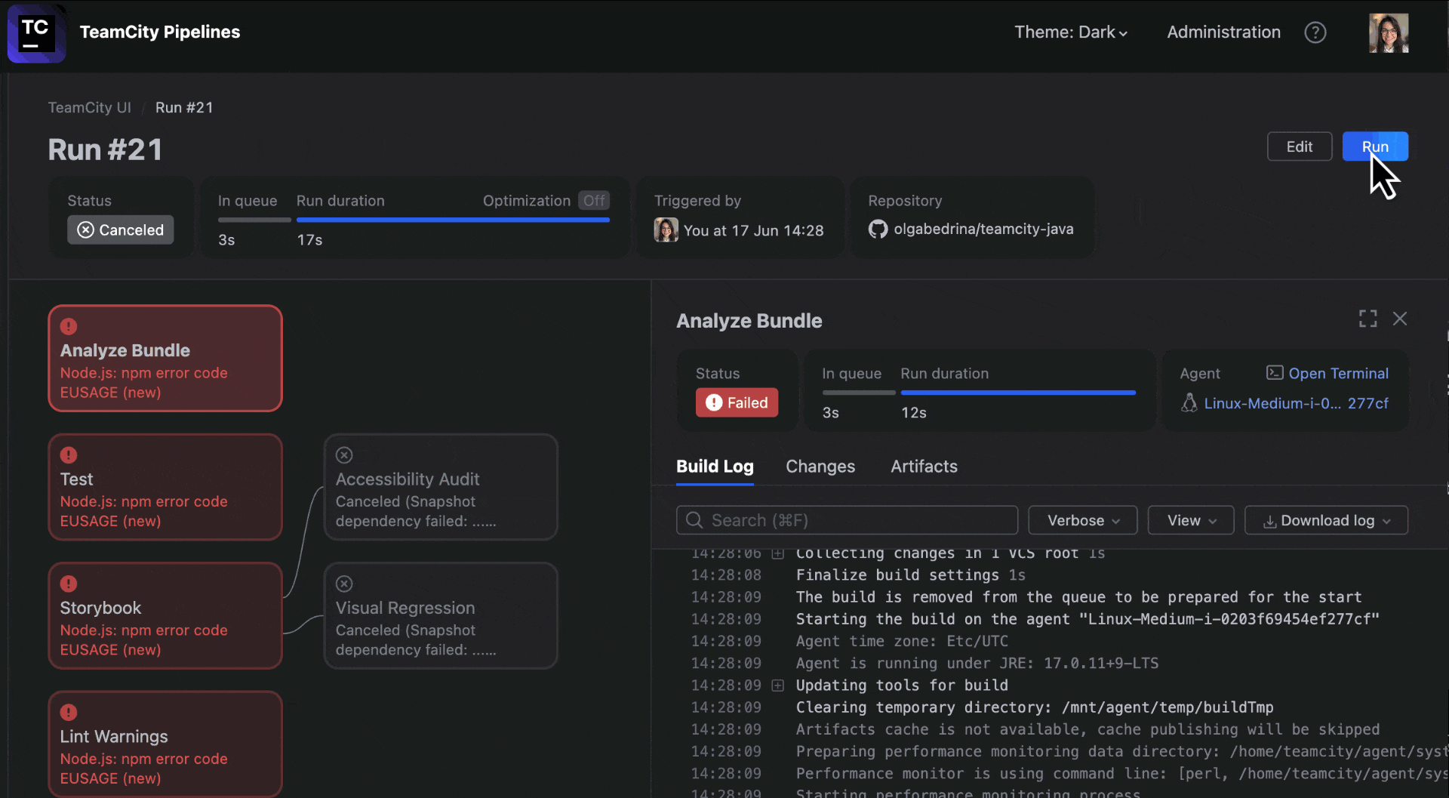This screenshot has height=798, width=1449.
Task: Expand the Analyze Bundle panel to fullscreen
Action: point(1367,319)
